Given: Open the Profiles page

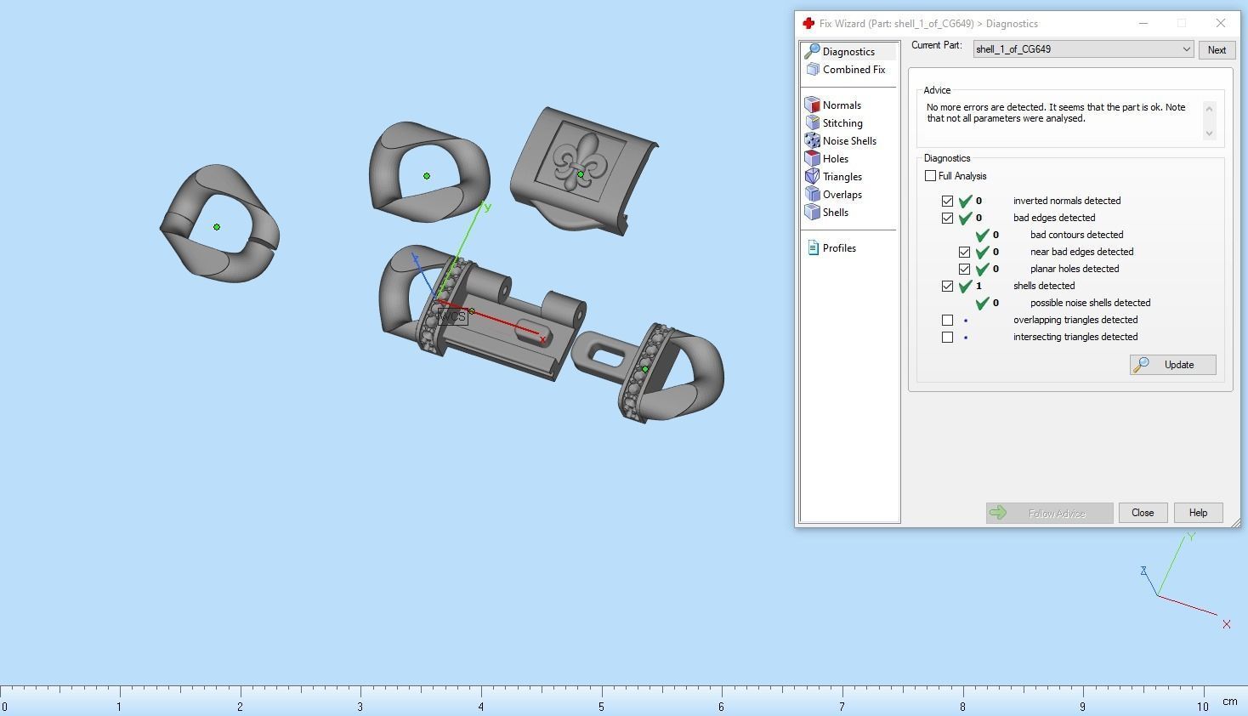Looking at the screenshot, I should pyautogui.click(x=831, y=248).
